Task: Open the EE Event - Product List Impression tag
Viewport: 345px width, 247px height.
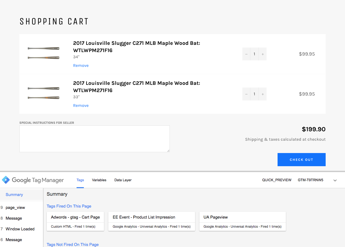Action: click(152, 221)
